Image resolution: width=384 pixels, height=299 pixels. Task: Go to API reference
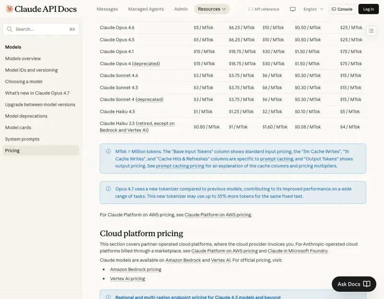[x=264, y=9]
